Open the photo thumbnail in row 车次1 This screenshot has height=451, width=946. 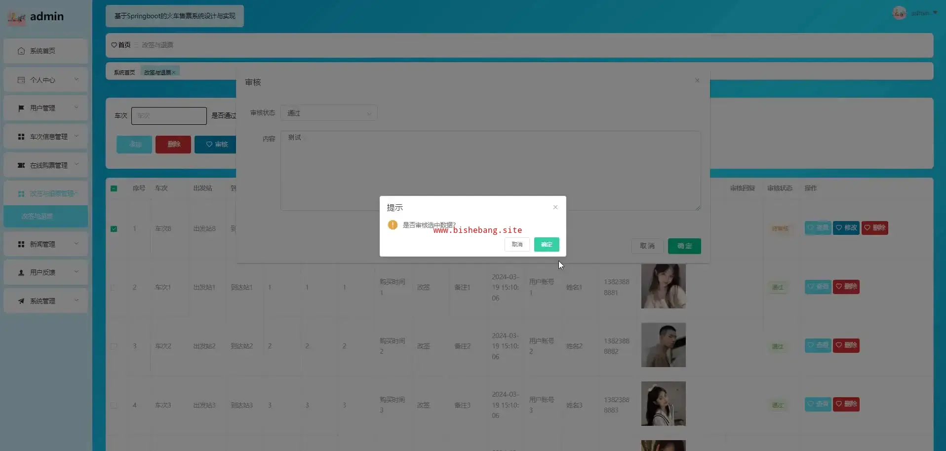[x=664, y=286]
